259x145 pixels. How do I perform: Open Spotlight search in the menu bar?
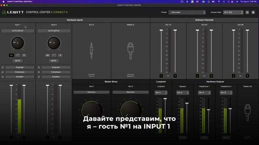point(228,2)
